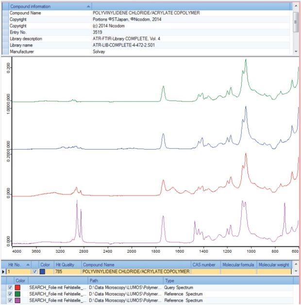Uncheck the checkbox for hit number 1

click(x=34, y=272)
